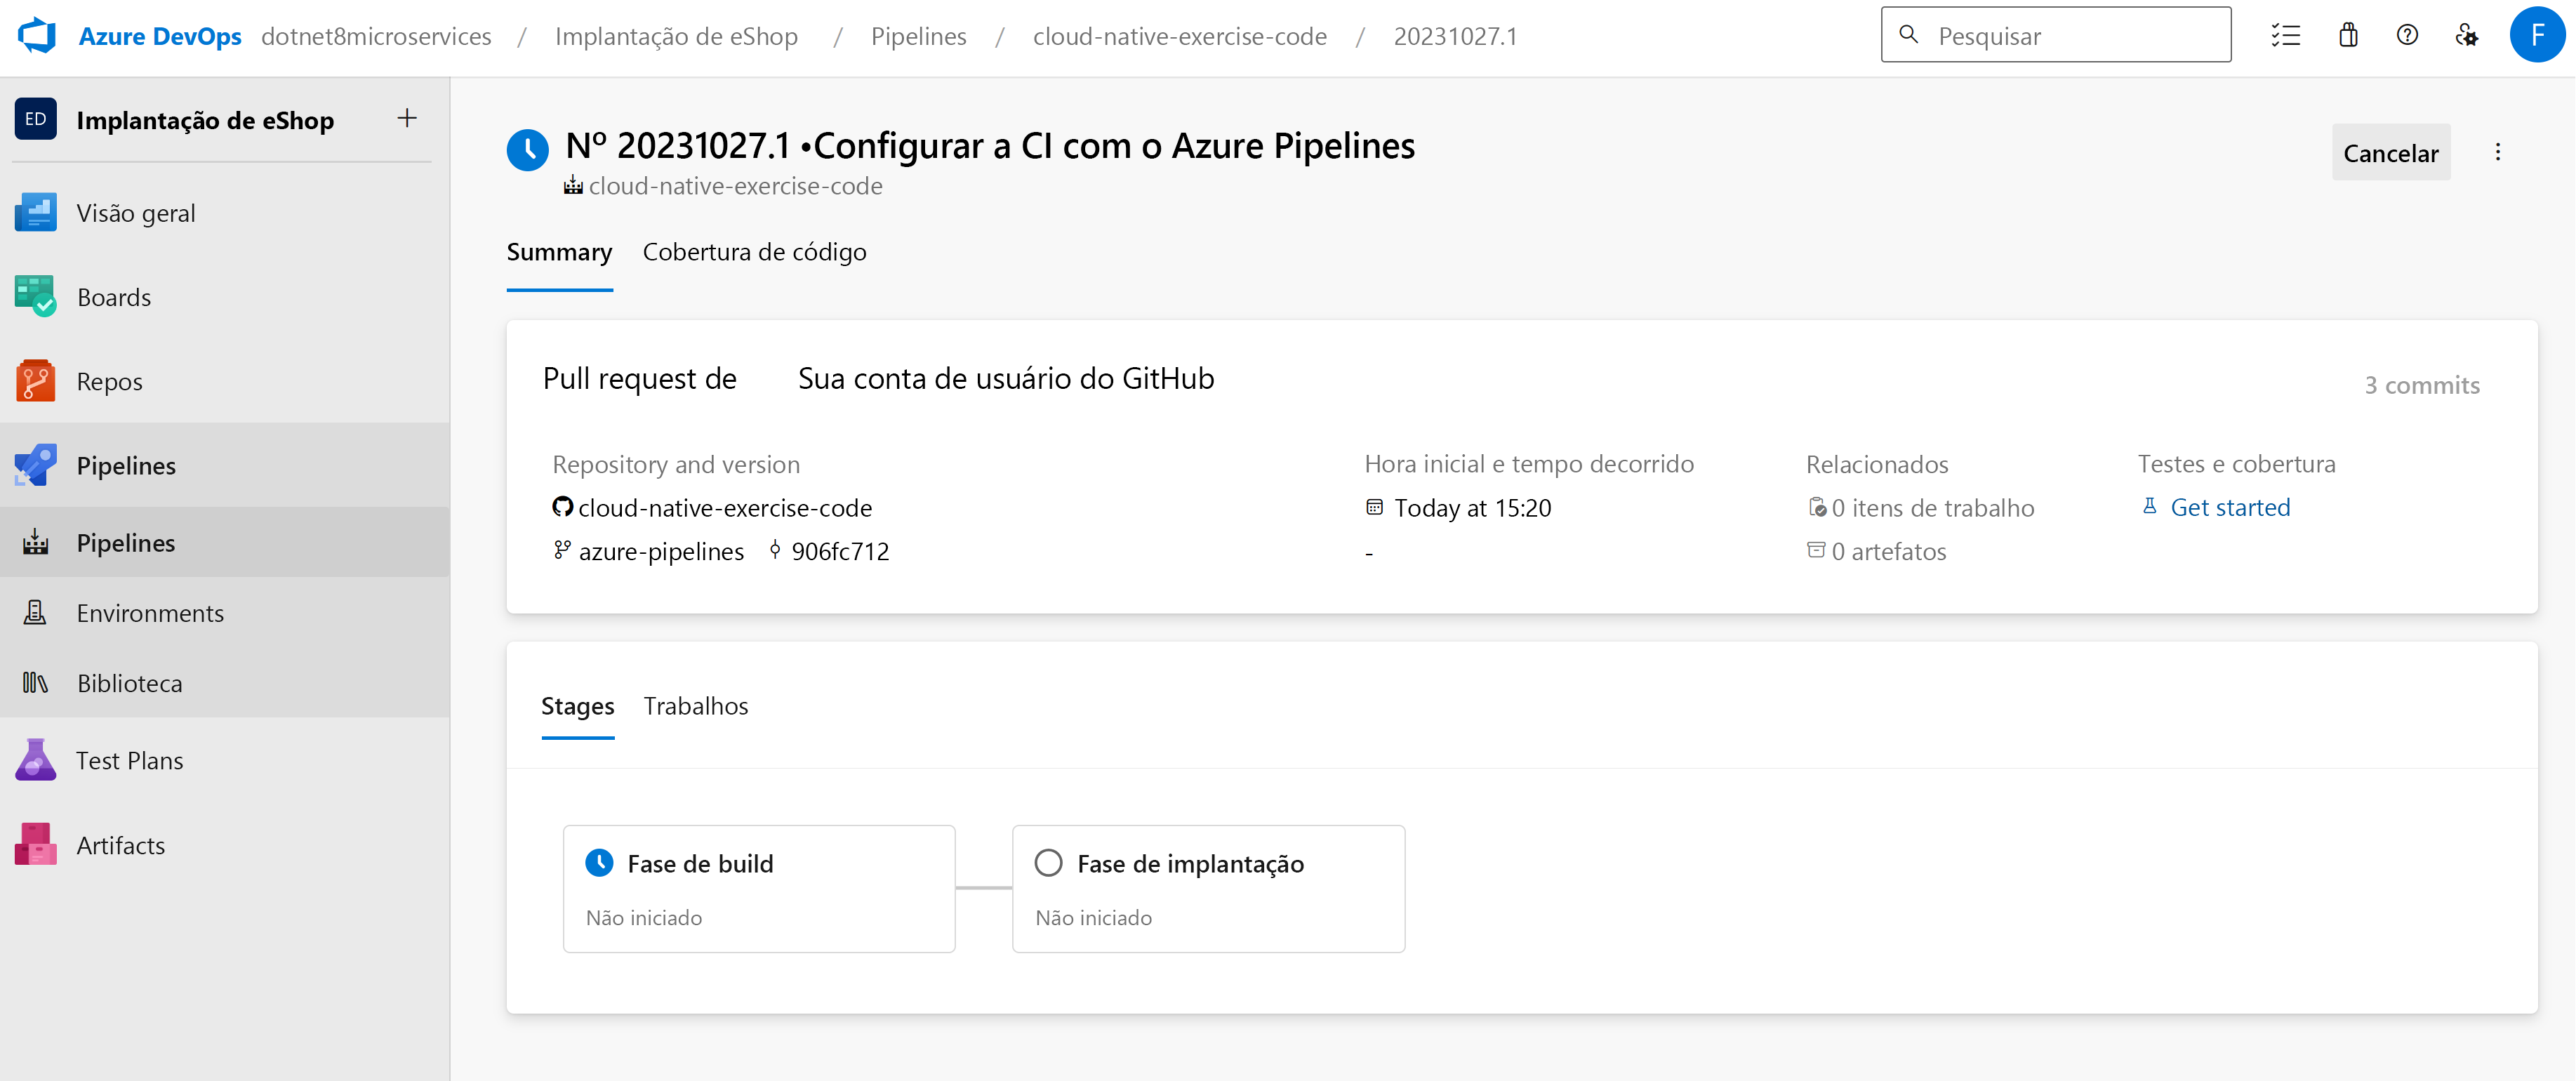Open Visão geral overview

coord(136,212)
